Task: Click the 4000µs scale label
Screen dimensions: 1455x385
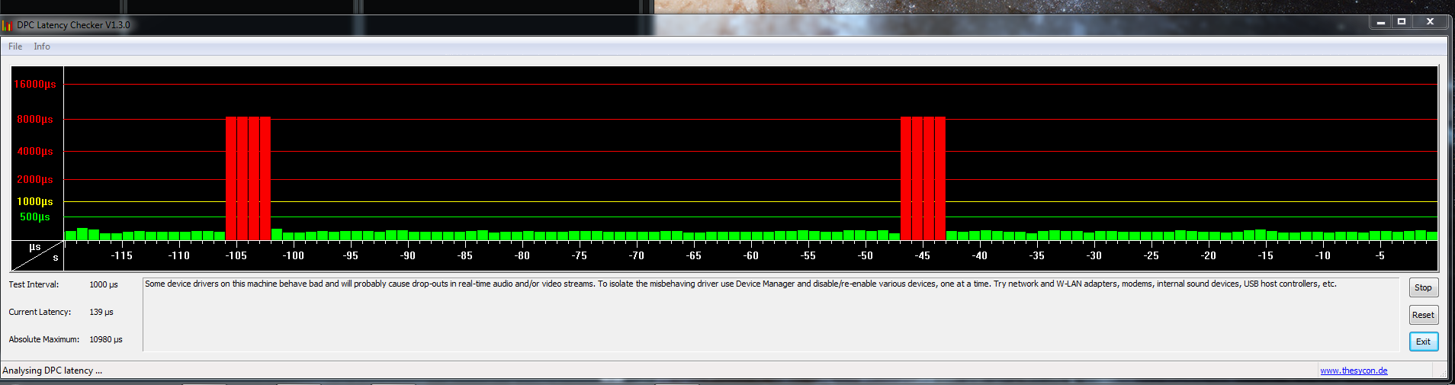Action: (x=35, y=152)
